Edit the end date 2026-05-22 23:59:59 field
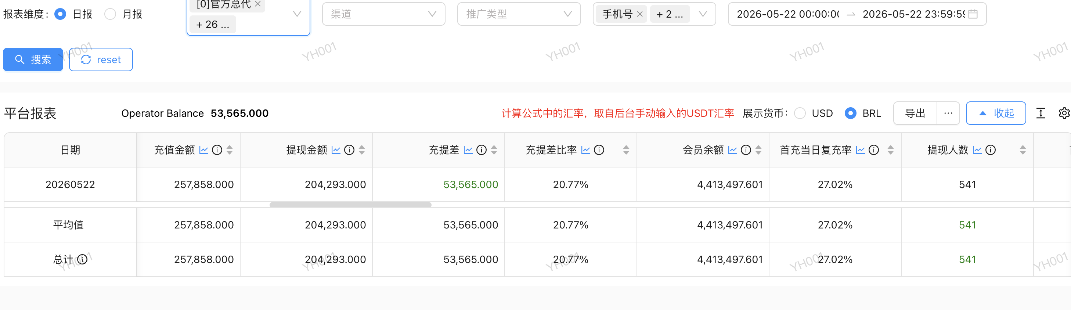The width and height of the screenshot is (1071, 310). [x=913, y=14]
